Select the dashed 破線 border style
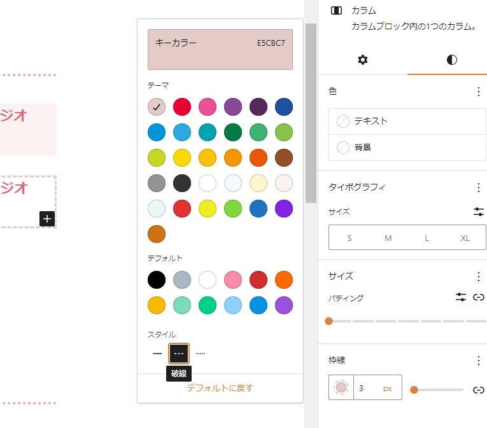The height and width of the screenshot is (428, 487). coord(179,353)
